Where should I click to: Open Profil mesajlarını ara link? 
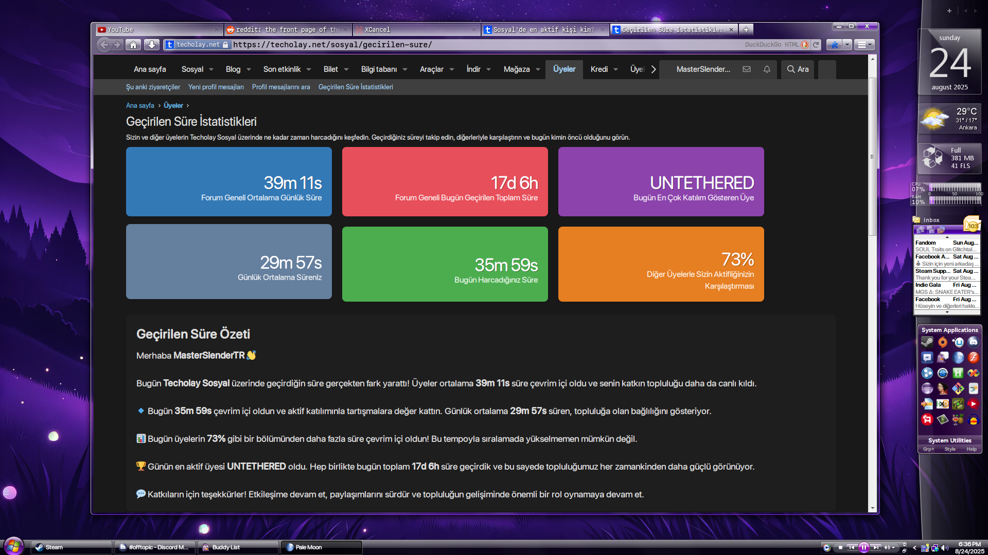[281, 87]
